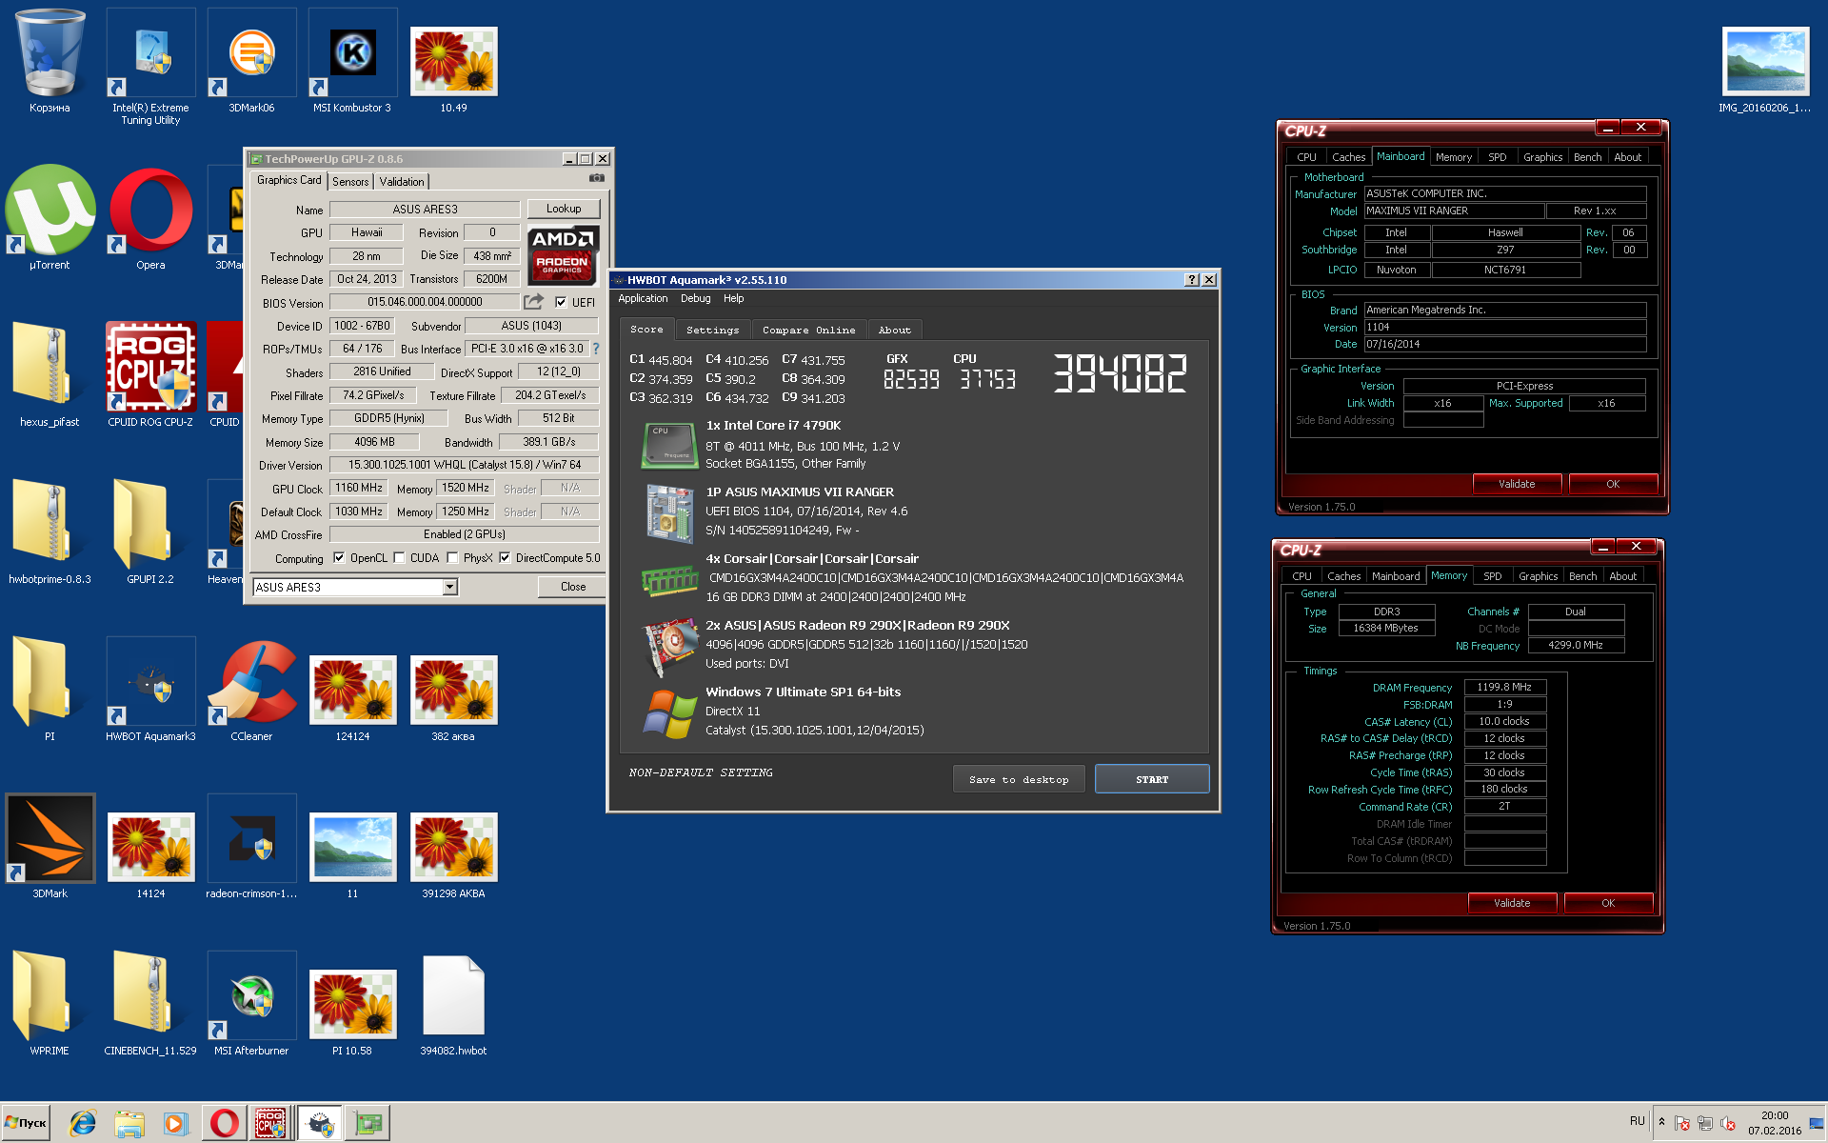The width and height of the screenshot is (1828, 1143).
Task: Open Aquamark Help menu
Action: click(733, 298)
